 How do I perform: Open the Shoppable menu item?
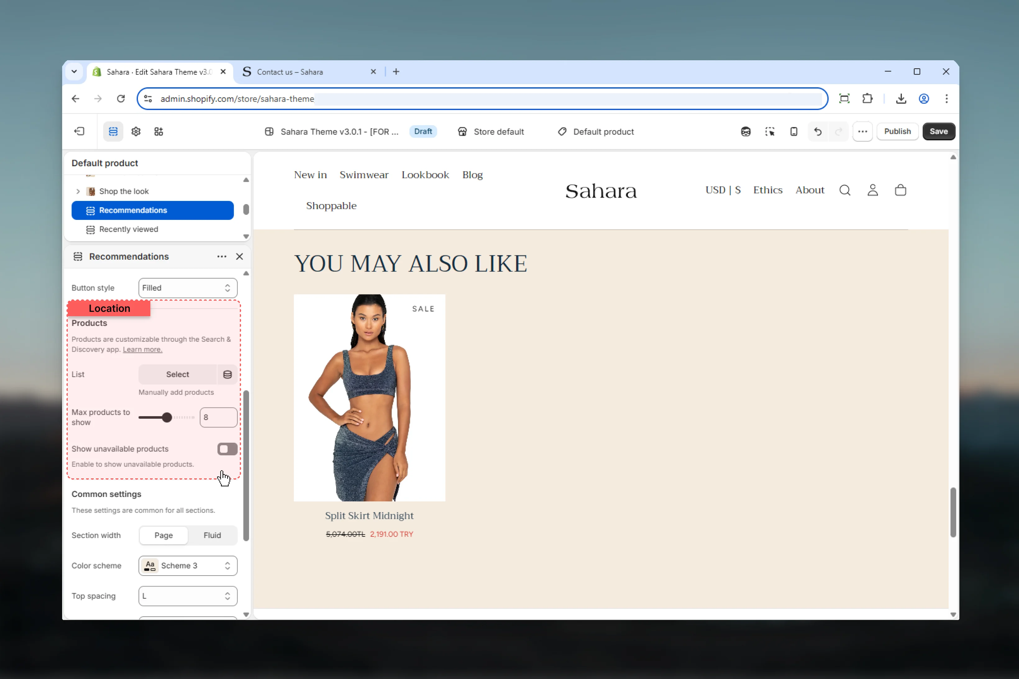coord(331,206)
